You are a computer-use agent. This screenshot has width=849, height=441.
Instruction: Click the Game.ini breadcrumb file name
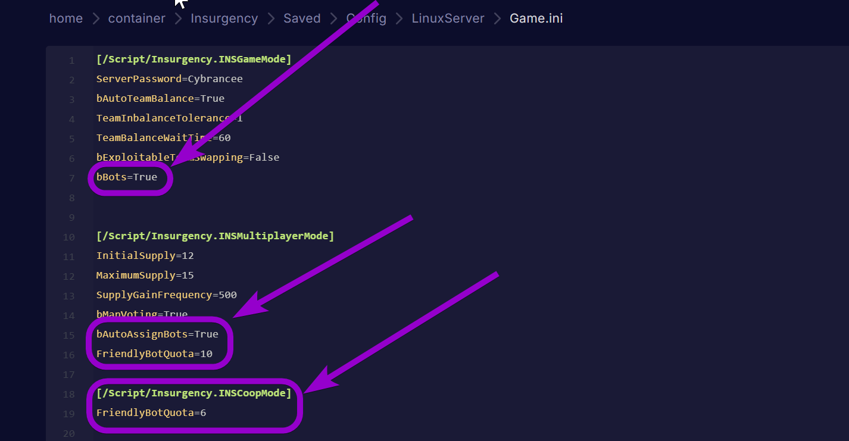[x=536, y=18]
